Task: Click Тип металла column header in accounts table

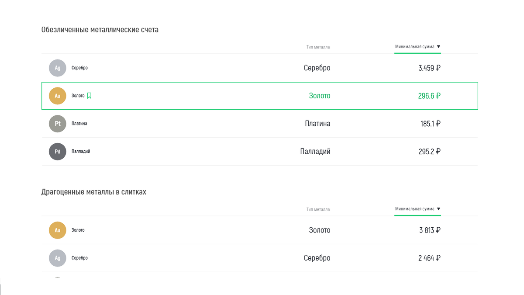Action: tap(318, 47)
